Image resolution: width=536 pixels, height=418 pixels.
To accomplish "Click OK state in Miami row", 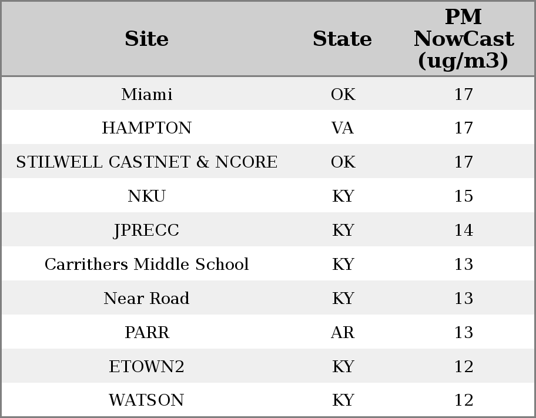I will pyautogui.click(x=343, y=94).
